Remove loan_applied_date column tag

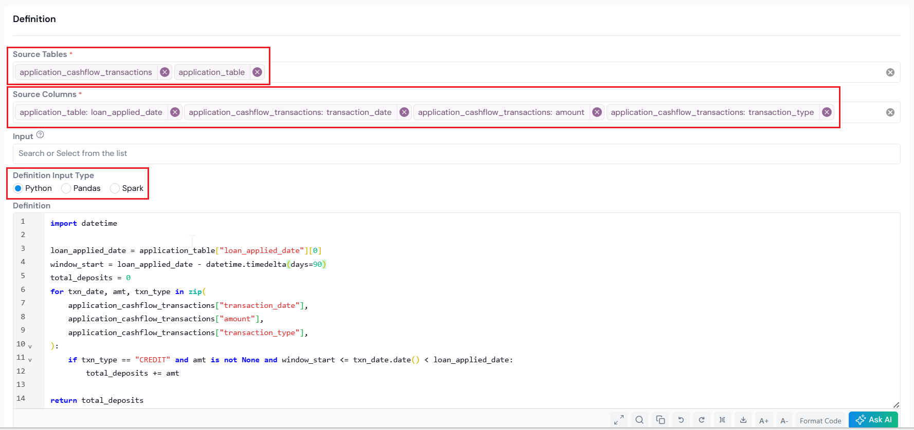pos(175,112)
